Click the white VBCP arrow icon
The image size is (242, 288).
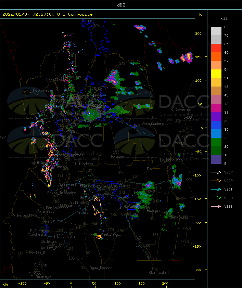(x=216, y=172)
